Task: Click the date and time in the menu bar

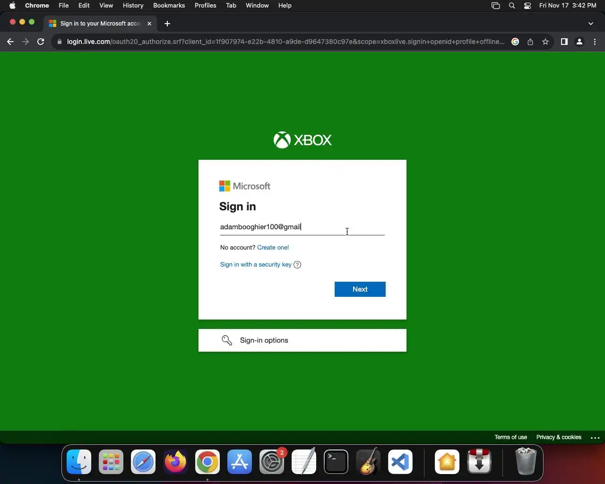Action: coord(568,6)
